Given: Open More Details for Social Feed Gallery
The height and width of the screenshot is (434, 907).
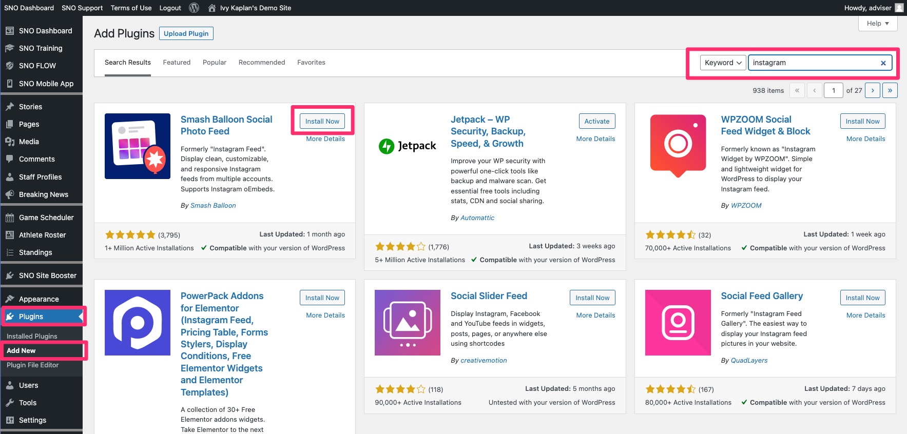Looking at the screenshot, I should point(865,315).
